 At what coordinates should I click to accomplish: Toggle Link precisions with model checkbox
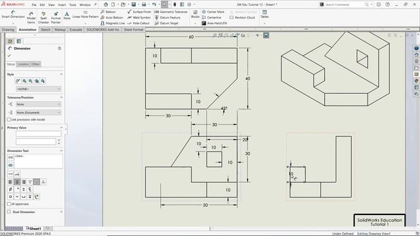coord(9,119)
